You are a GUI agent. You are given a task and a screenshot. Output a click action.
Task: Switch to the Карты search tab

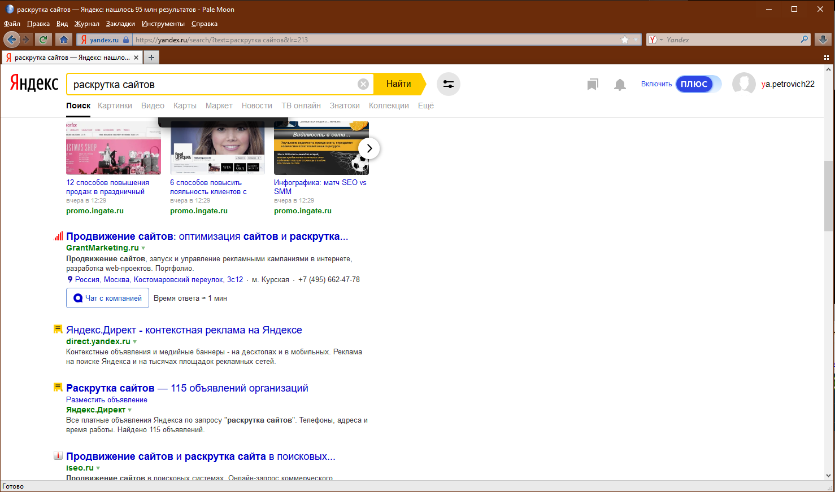click(x=185, y=106)
